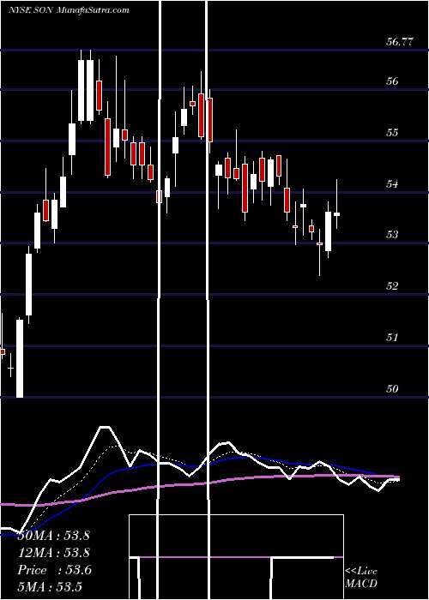Screen dimensions: 429x600
Task: Click the 56 price axis label
Action: point(393,81)
